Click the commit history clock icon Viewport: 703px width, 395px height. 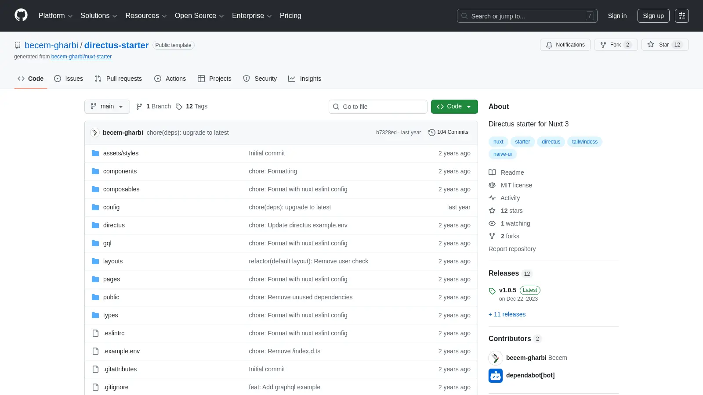pyautogui.click(x=432, y=133)
